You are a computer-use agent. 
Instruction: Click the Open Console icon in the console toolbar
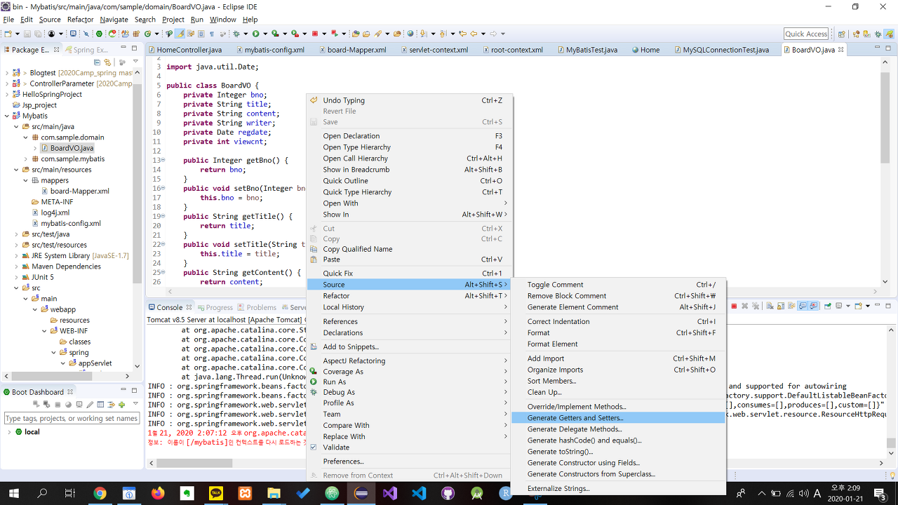coord(858,307)
